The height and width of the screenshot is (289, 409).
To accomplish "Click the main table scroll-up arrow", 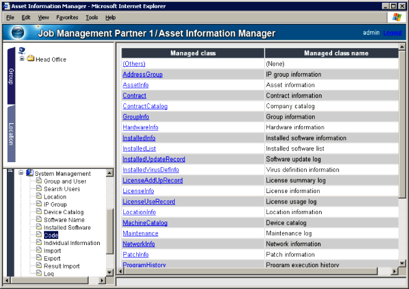I will [x=402, y=46].
